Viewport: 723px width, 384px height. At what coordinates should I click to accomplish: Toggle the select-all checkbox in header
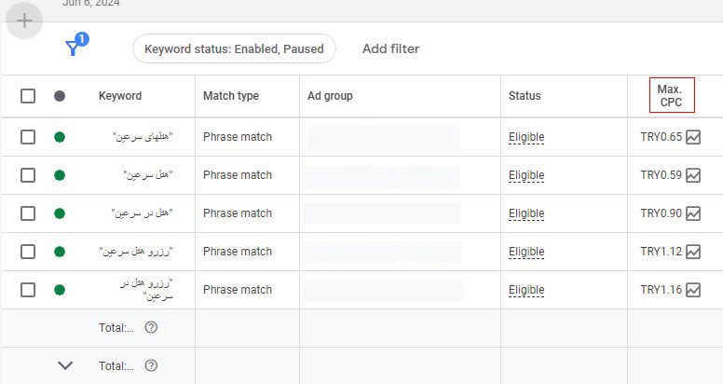pyautogui.click(x=28, y=96)
